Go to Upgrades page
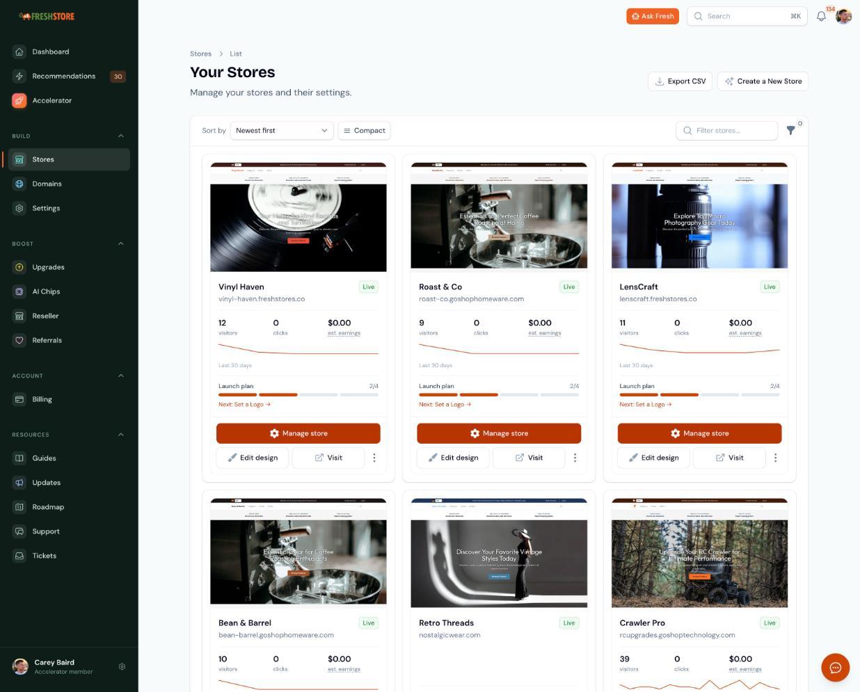Screen dimensions: 860x692 click(x=69, y=267)
